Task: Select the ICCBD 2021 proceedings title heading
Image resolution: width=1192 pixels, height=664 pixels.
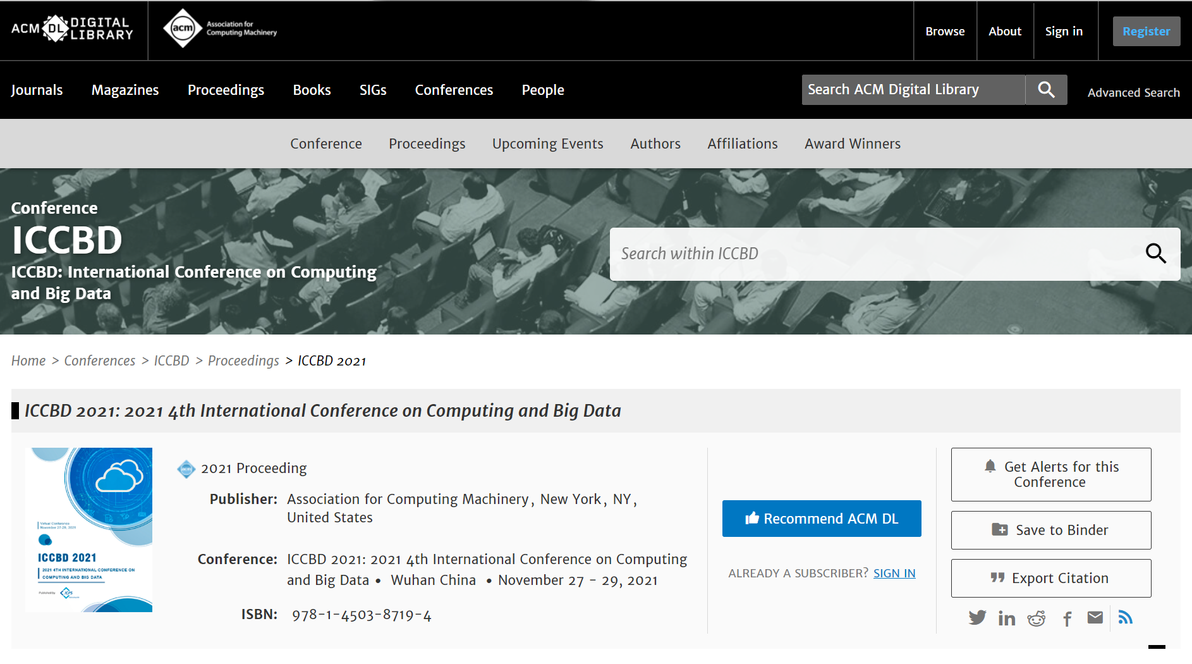Action: [323, 411]
